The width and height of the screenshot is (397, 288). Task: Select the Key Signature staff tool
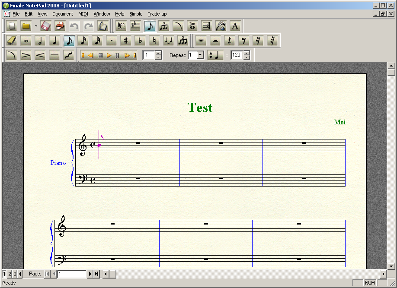135,26
